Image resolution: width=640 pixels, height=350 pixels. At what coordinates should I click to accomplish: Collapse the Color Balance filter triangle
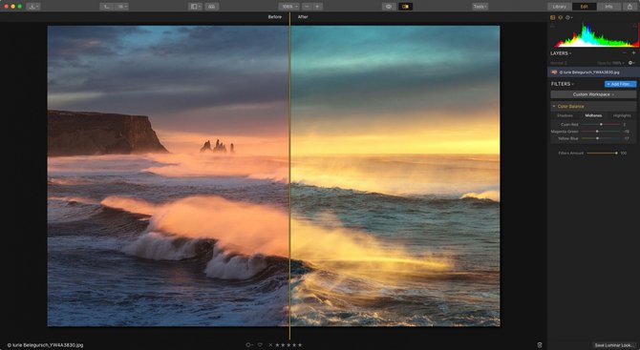tap(554, 107)
